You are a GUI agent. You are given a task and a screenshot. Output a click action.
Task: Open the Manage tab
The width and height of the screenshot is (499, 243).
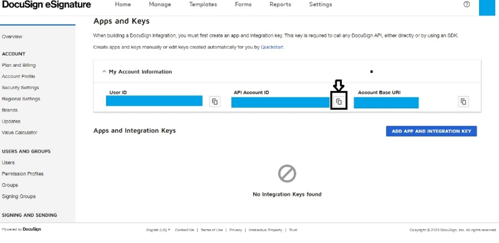coord(160,4)
